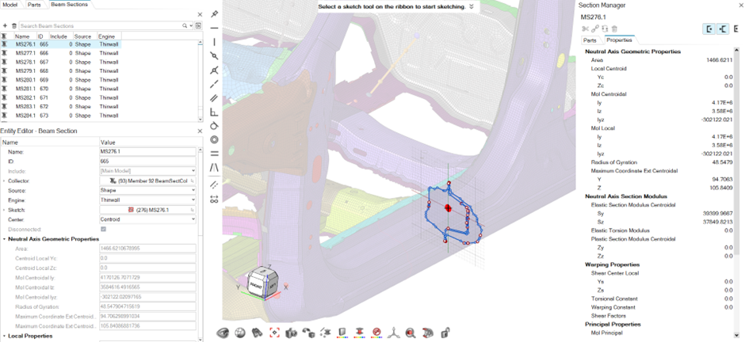Toggle the third unhighlighted section-view button

click(736, 29)
